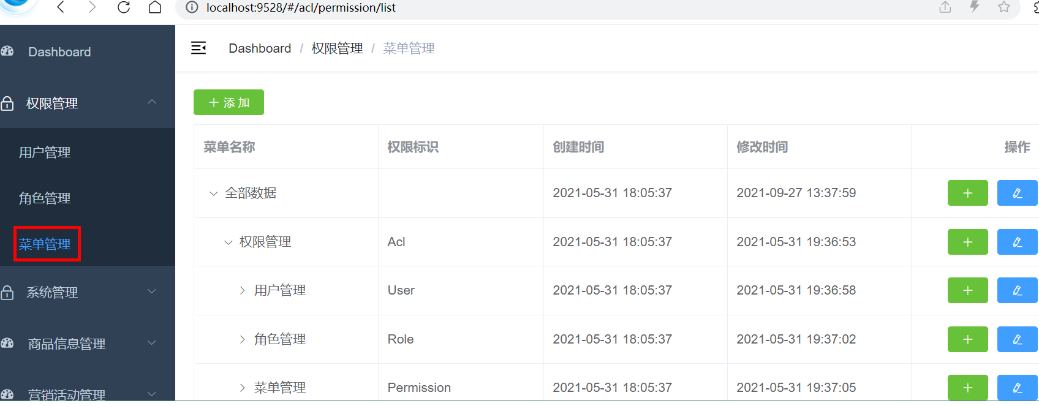Viewport: 1039px width, 406px height.
Task: Click the bookmark star icon
Action: (1003, 7)
